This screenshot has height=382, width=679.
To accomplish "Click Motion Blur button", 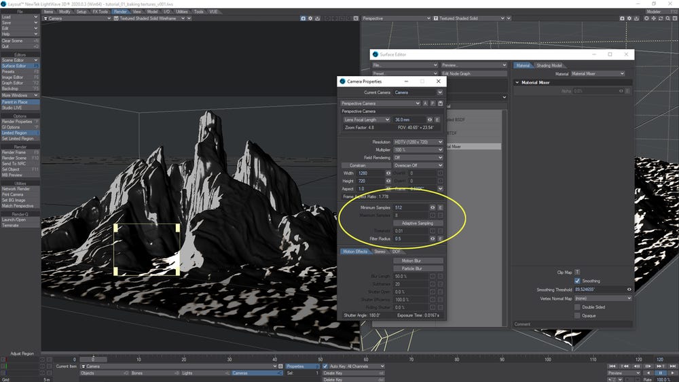I will [418, 261].
